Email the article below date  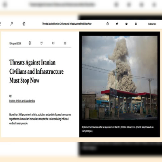[53, 43]
